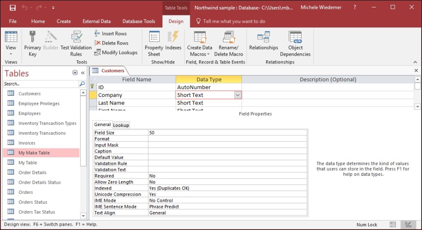Open the File tab
This screenshot has width=422, height=230.
(13, 21)
